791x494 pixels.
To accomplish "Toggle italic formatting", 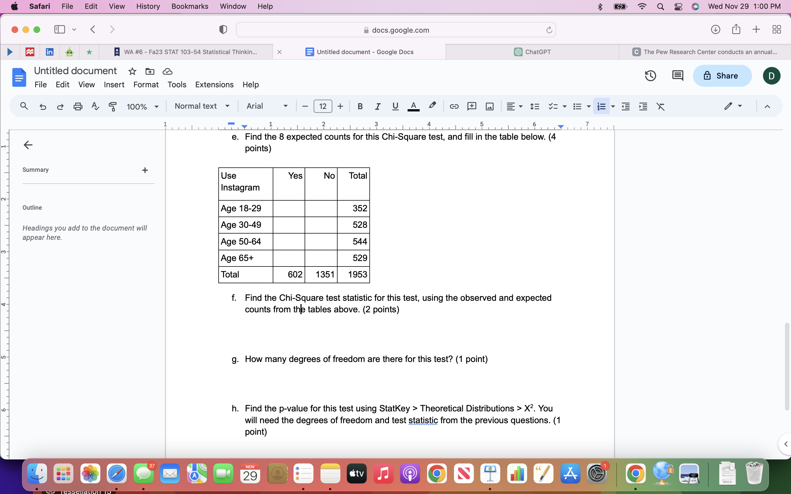I will pos(378,106).
